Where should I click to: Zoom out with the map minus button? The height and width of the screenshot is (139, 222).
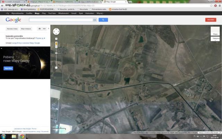tap(56, 68)
